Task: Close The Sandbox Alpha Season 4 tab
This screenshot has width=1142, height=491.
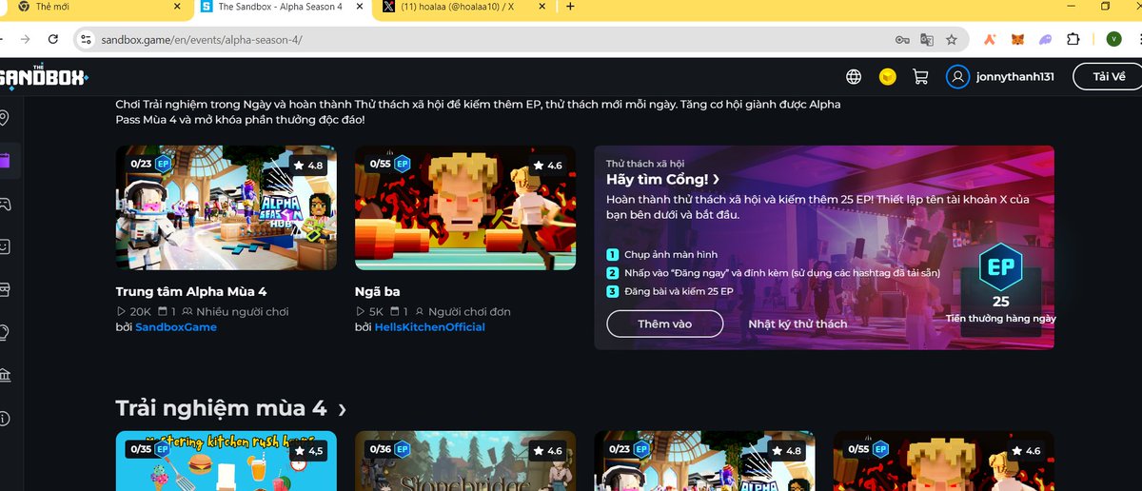Action: [359, 7]
